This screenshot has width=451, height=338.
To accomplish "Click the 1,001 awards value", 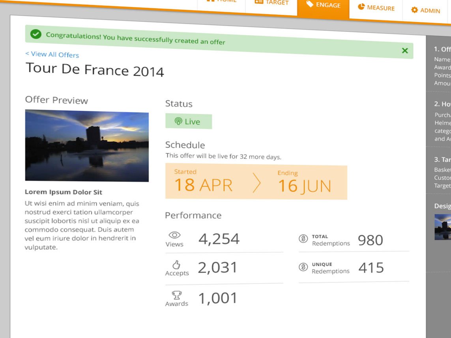I will point(218,298).
